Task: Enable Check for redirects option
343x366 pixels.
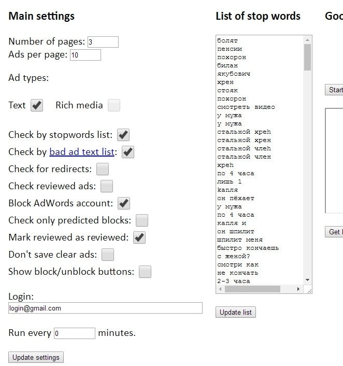Action: [x=103, y=169]
